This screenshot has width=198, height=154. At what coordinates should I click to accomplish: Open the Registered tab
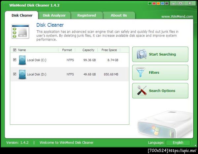pos(86,15)
